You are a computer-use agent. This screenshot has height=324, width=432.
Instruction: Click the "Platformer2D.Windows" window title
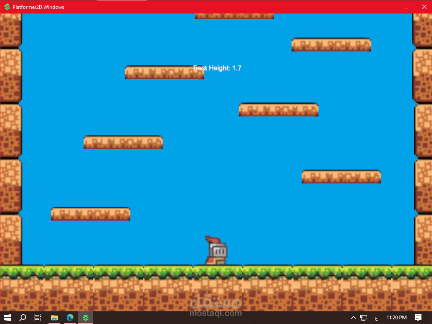tap(38, 7)
